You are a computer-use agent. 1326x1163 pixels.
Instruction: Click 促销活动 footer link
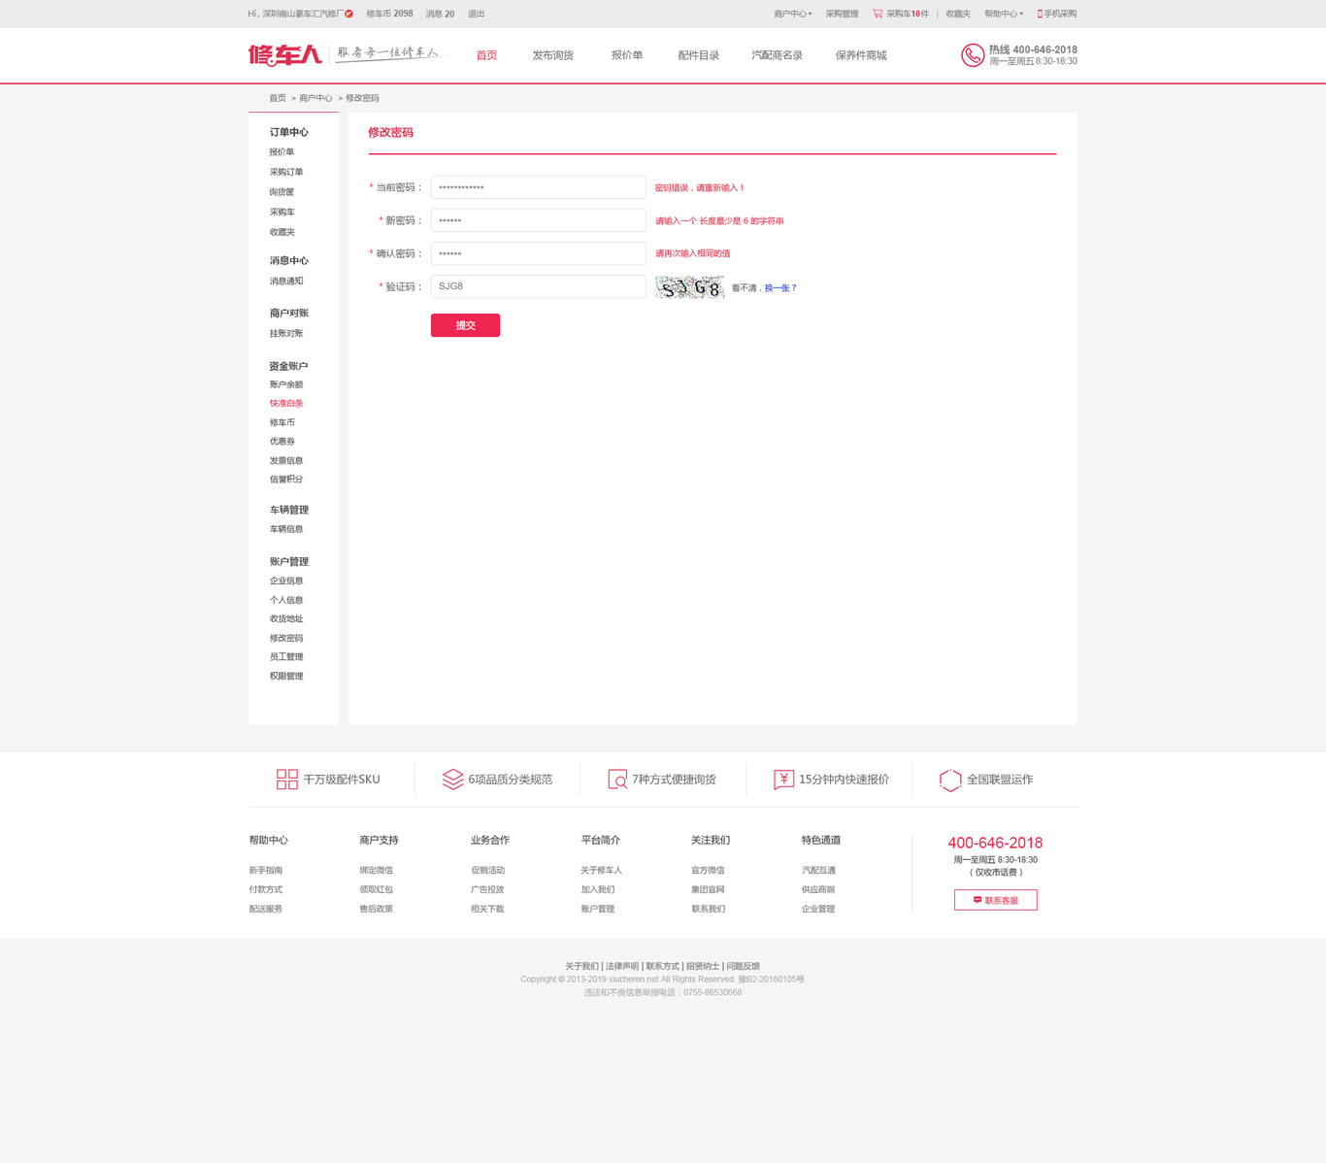pyautogui.click(x=487, y=871)
